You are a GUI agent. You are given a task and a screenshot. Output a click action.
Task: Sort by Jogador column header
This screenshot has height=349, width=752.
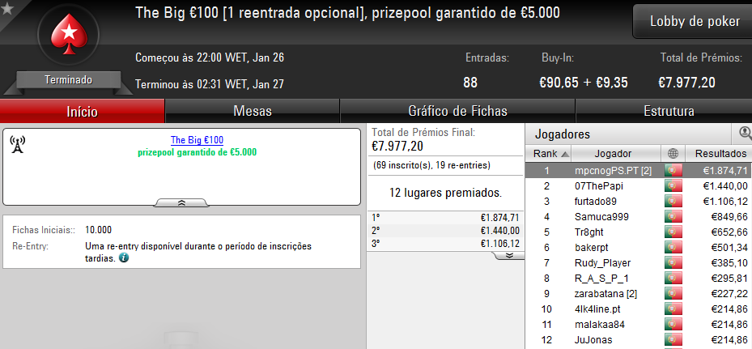tap(616, 154)
